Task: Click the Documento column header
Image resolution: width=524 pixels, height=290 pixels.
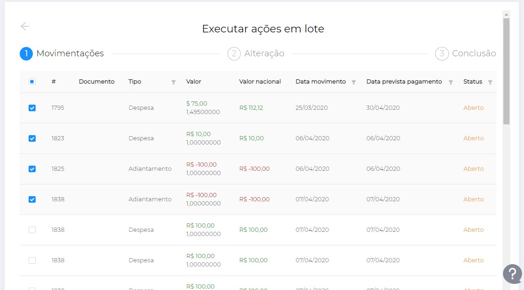Action: (x=97, y=82)
